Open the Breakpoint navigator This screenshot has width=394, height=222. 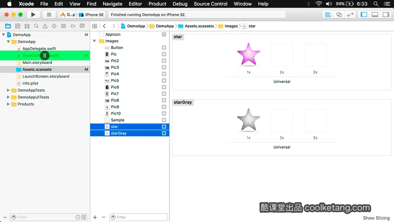click(73, 26)
